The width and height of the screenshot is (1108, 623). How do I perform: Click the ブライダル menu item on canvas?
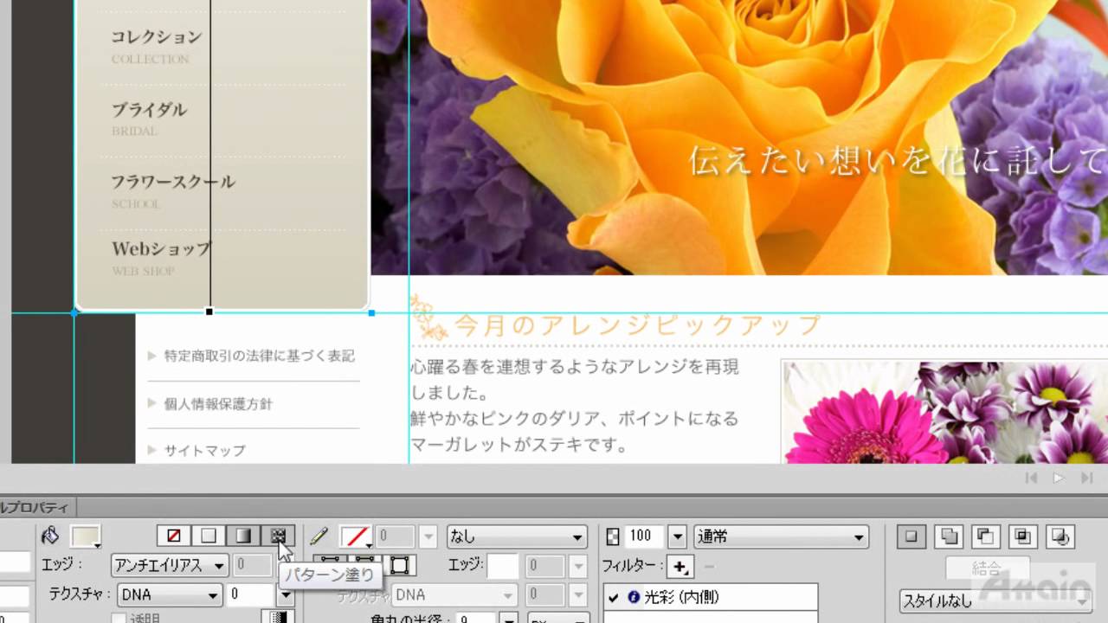pyautogui.click(x=149, y=110)
